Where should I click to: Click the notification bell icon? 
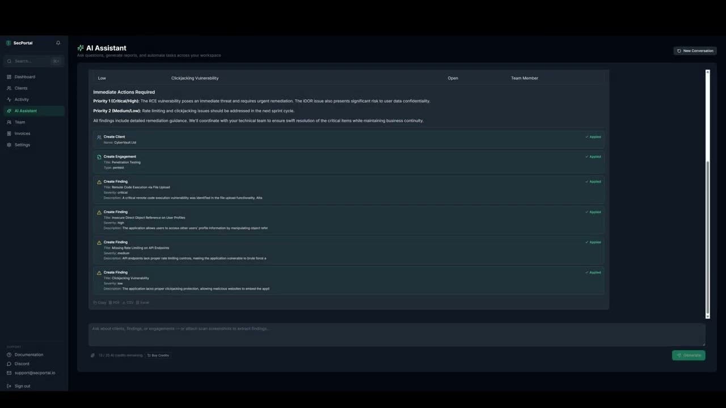(x=58, y=42)
